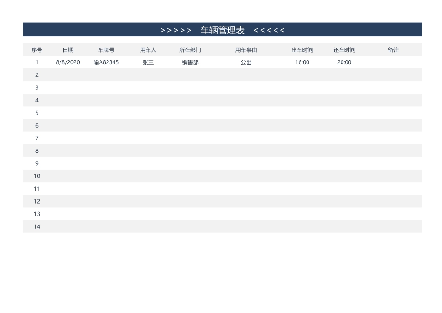
Task: Click the 所在部门 column header
Action: [190, 49]
